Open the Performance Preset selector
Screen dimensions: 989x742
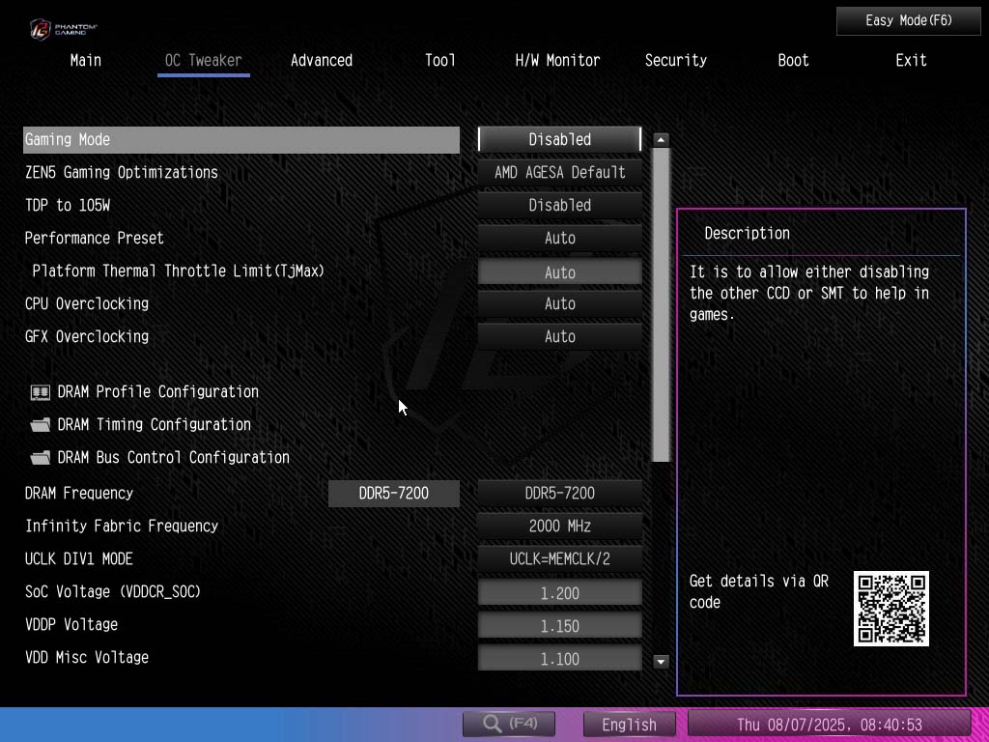tap(558, 238)
